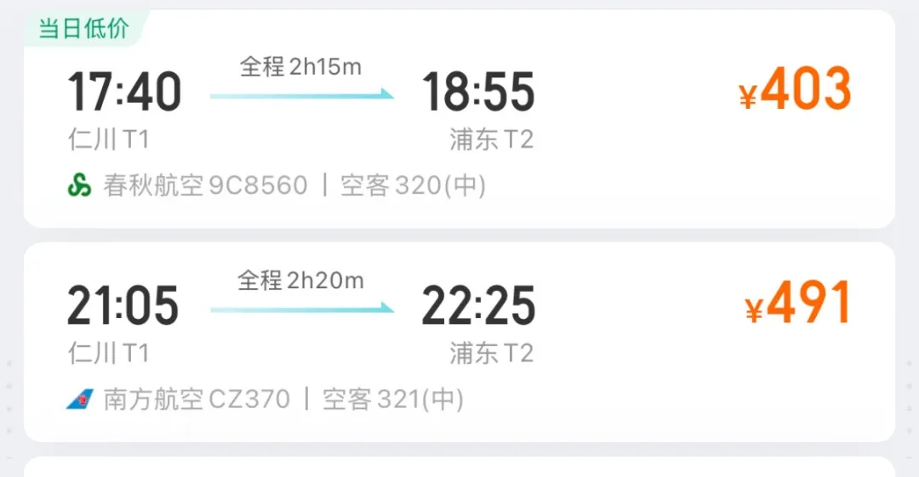919x477 pixels.
Task: Select the 17:40 departure time
Action: [124, 92]
